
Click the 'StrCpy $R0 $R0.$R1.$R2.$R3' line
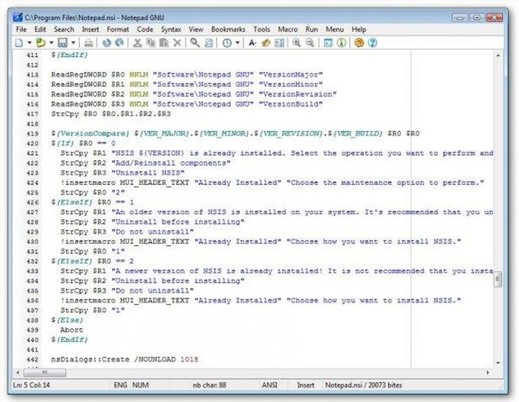tap(111, 114)
